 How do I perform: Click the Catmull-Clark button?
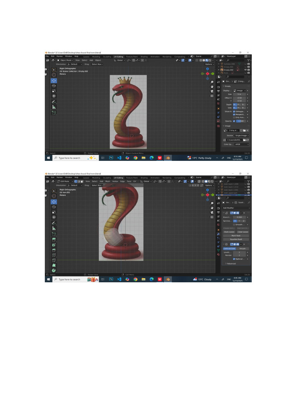point(229,249)
